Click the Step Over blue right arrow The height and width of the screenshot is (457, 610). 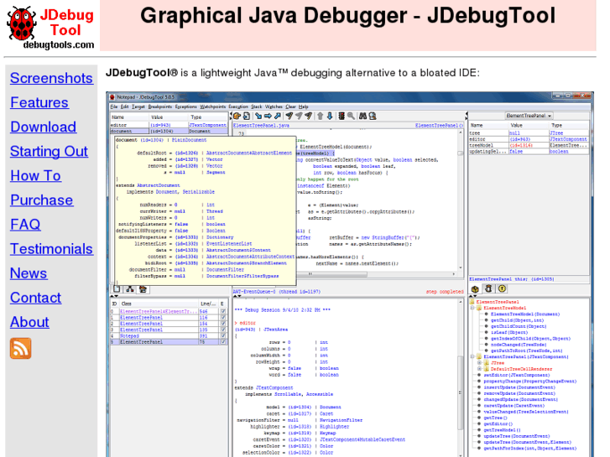pyautogui.click(x=268, y=116)
